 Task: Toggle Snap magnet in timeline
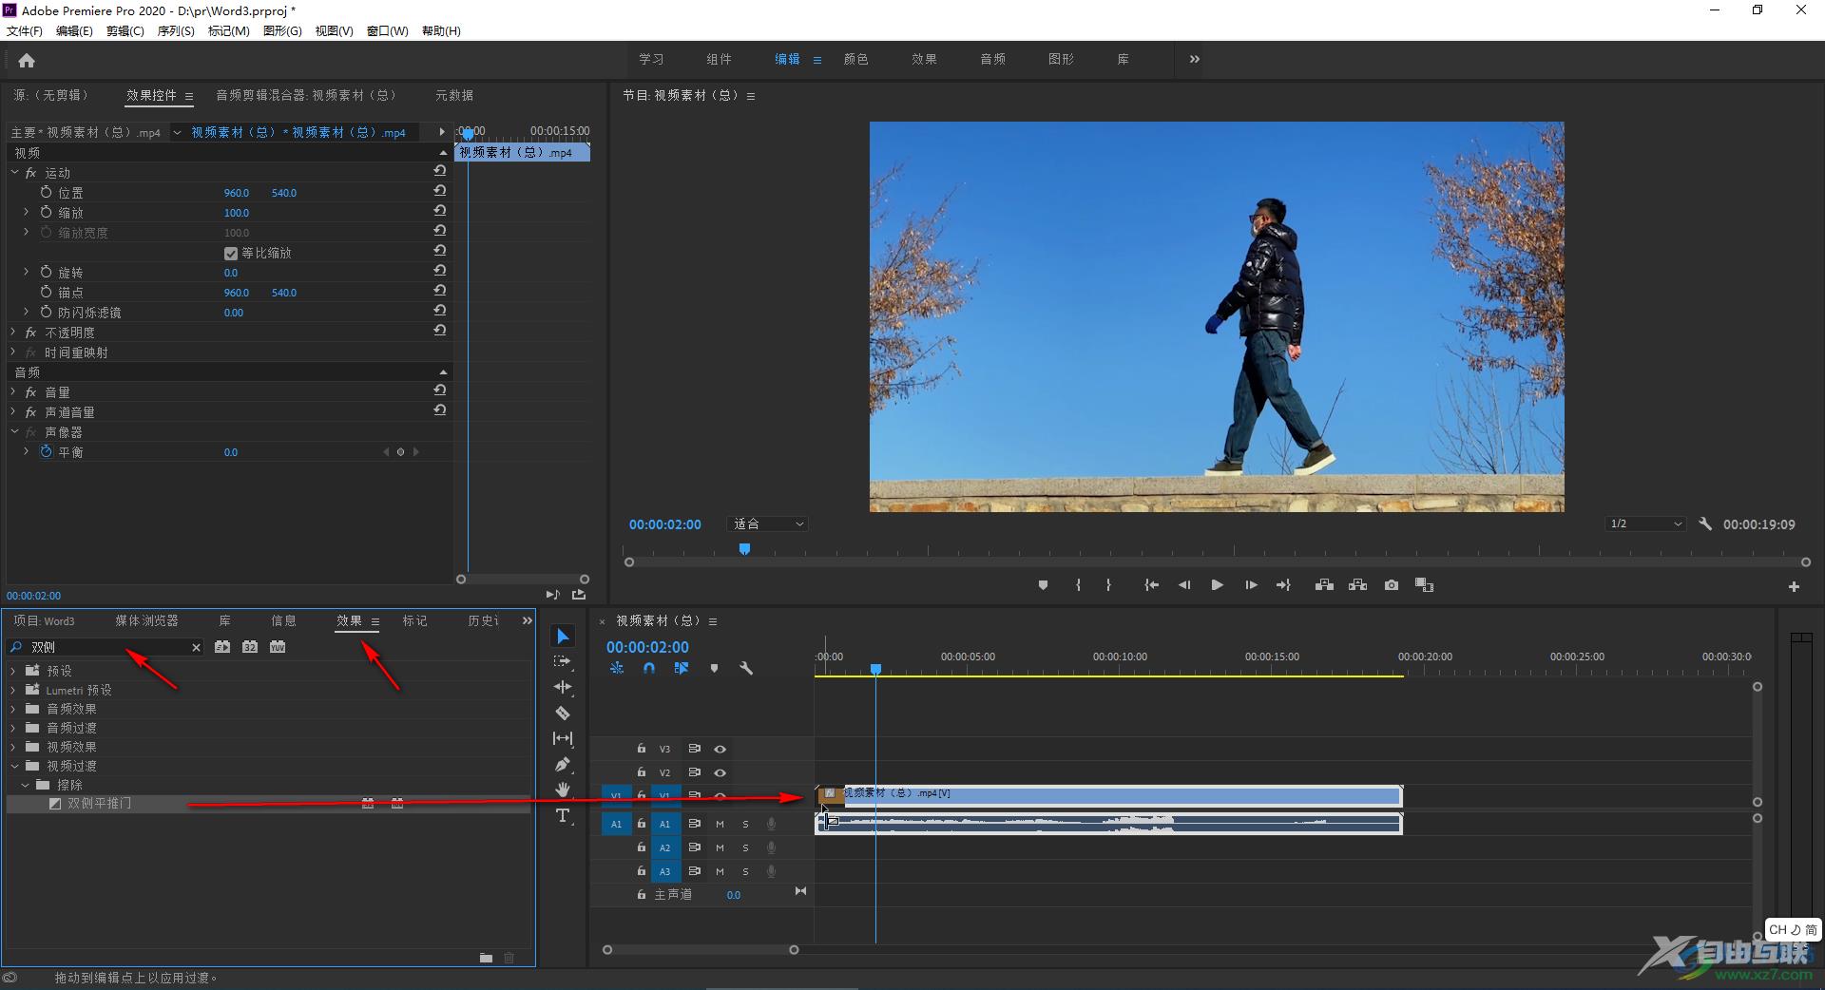point(648,668)
